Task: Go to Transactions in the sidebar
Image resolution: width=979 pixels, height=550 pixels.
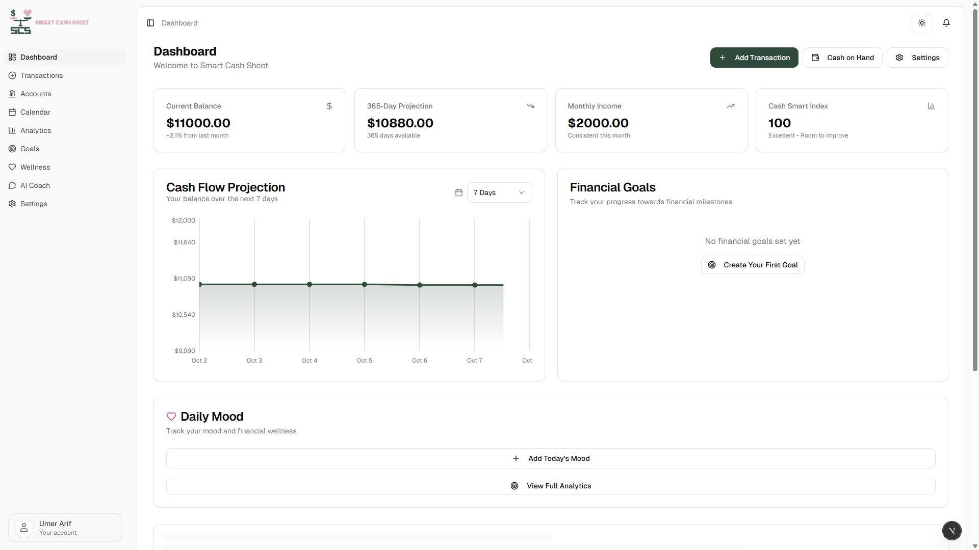Action: coord(41,75)
